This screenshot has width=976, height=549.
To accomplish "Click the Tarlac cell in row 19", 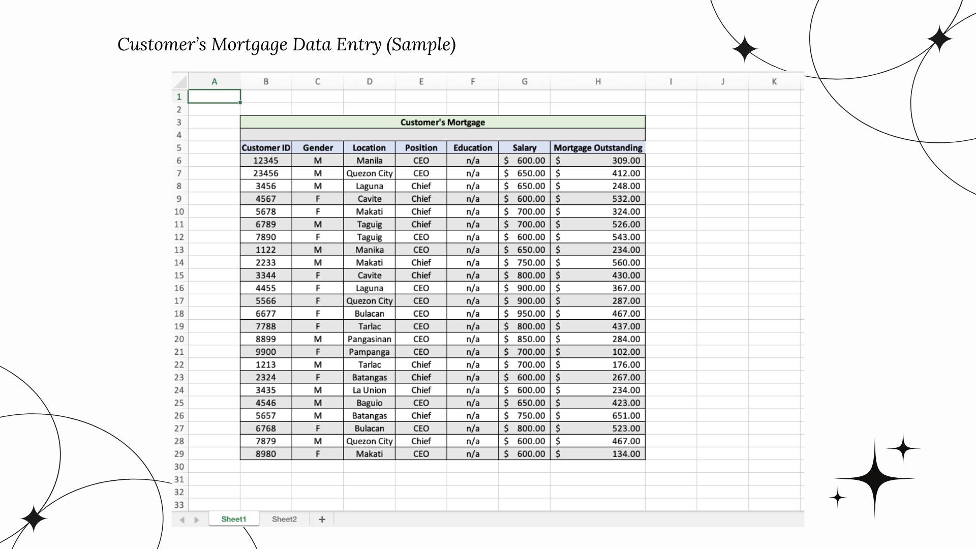I will point(370,326).
